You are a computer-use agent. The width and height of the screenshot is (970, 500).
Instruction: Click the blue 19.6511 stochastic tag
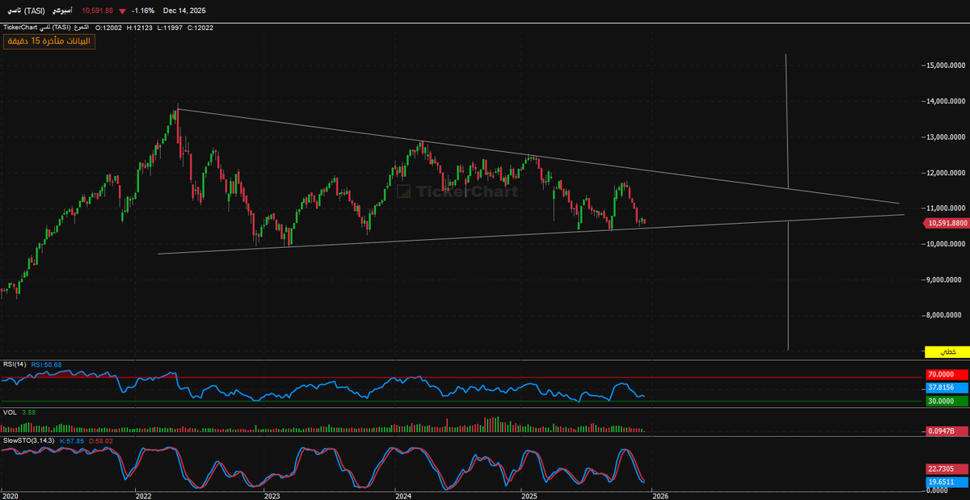pyautogui.click(x=947, y=481)
